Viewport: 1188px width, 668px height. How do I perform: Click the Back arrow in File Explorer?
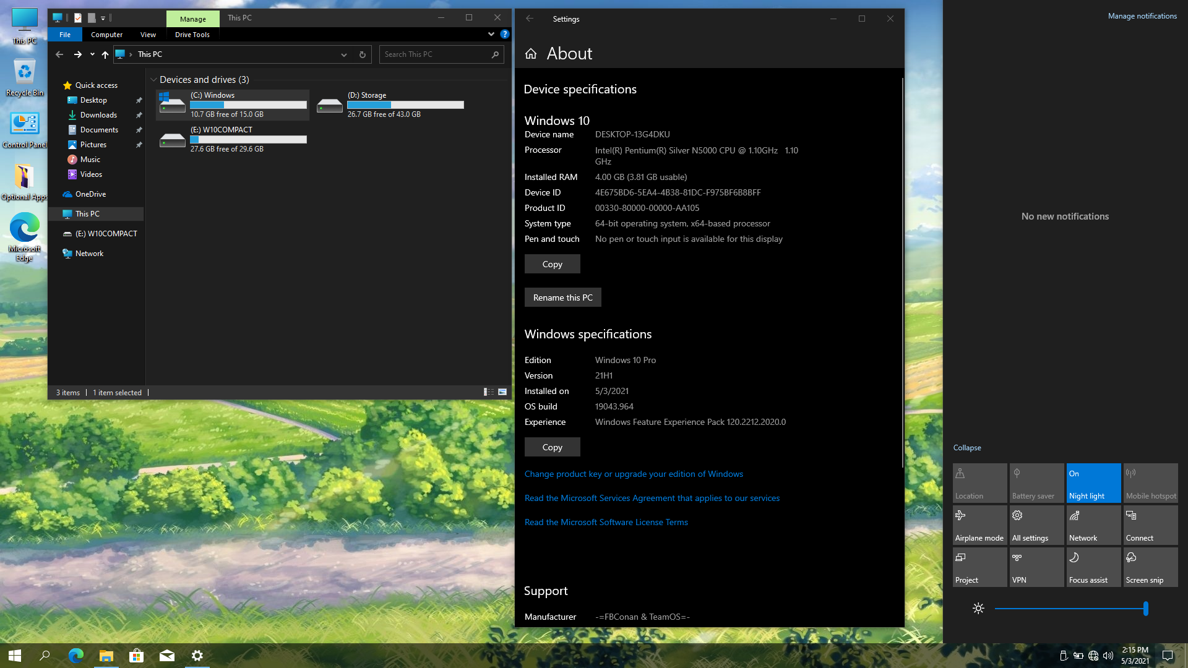coord(59,54)
